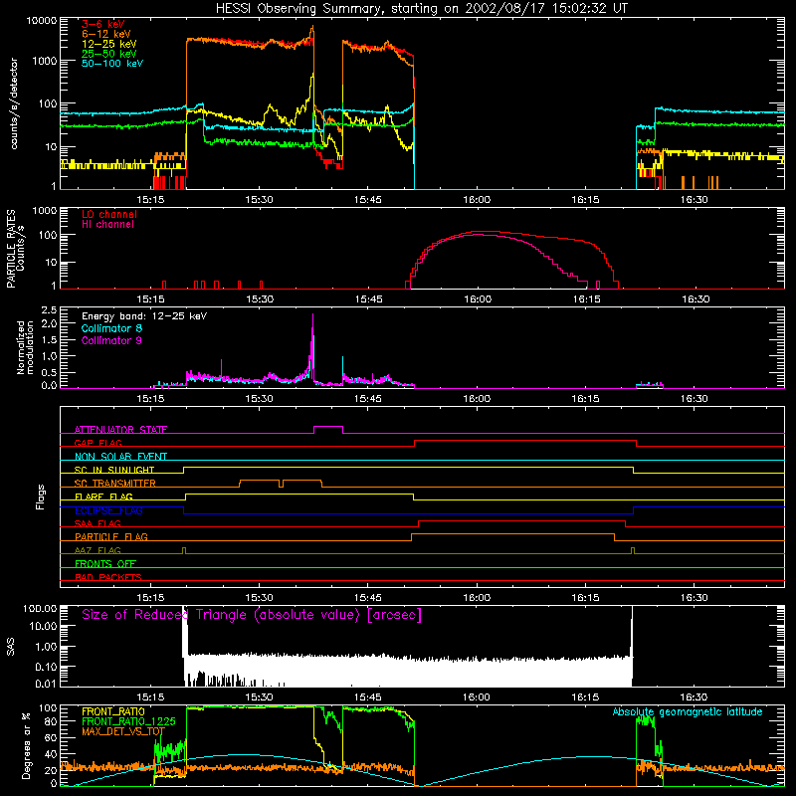Viewport: 796px width, 796px height.
Task: Click the SAS y-axis label
Action: 11,647
